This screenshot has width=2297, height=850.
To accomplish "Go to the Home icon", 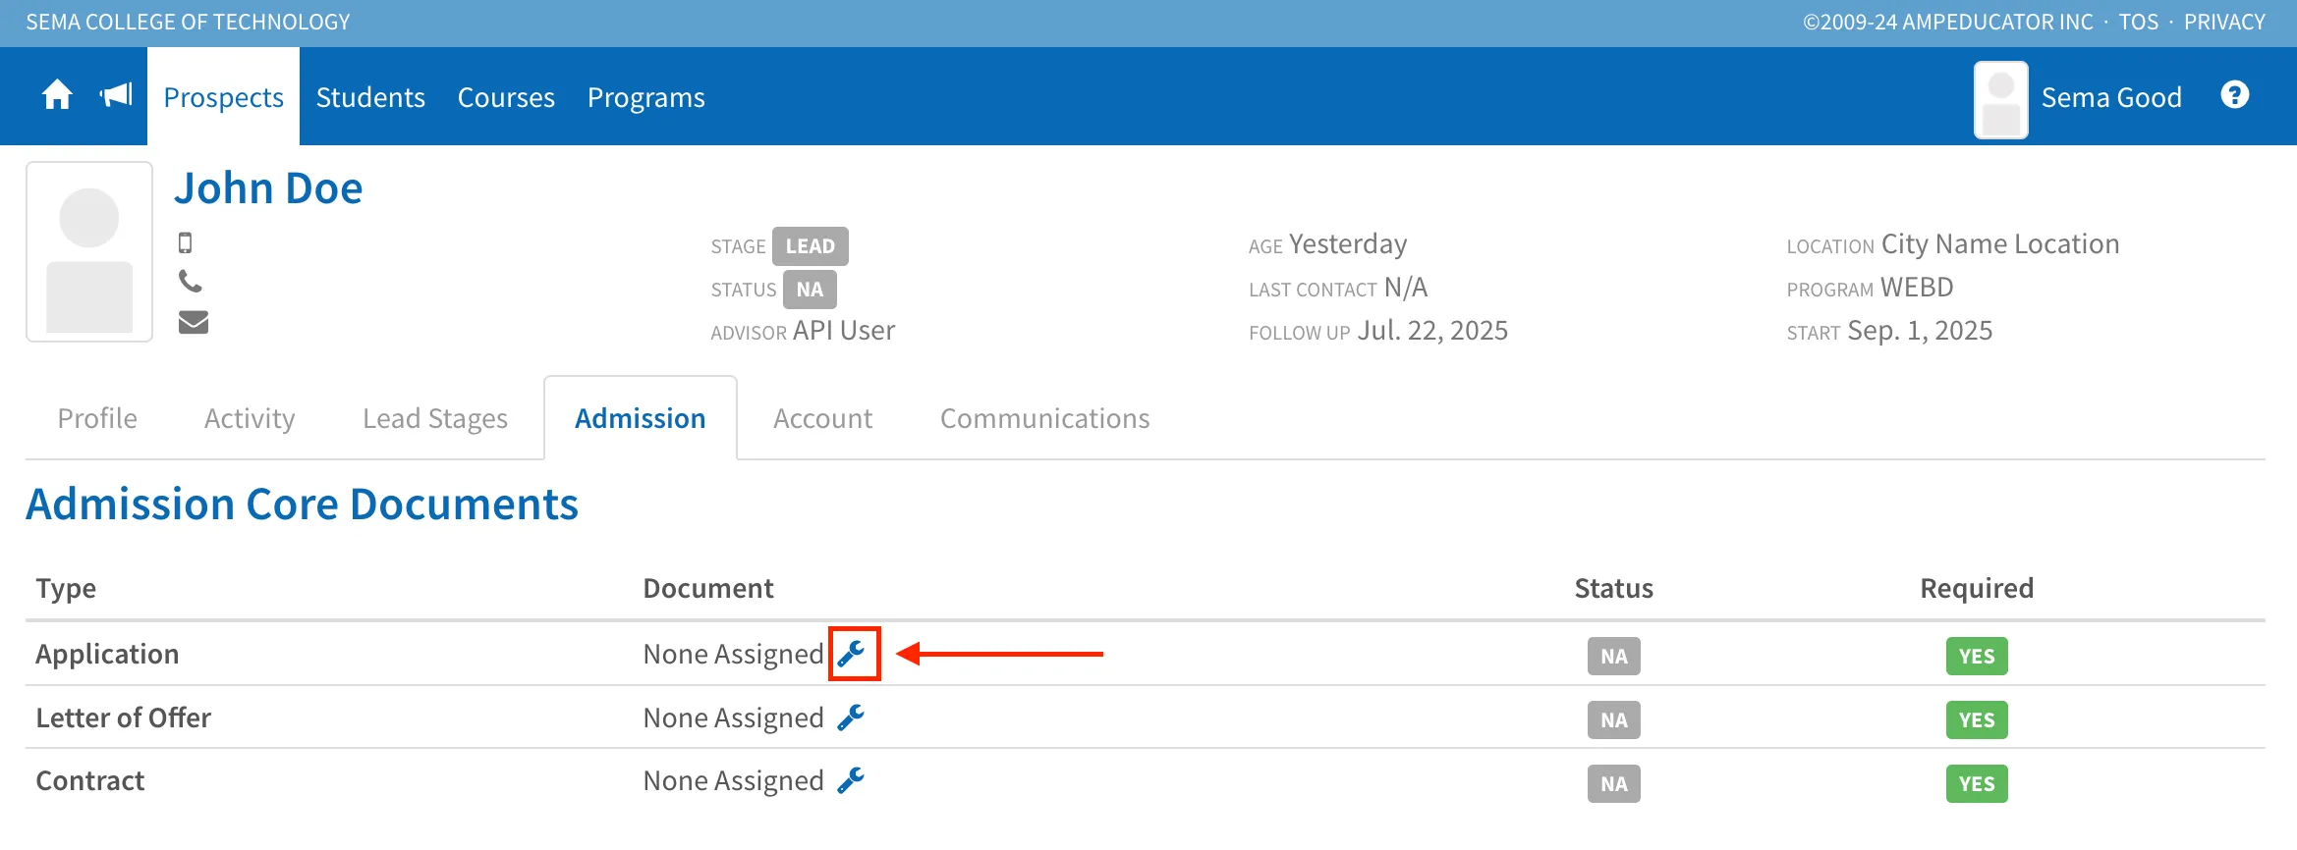I will (x=57, y=95).
